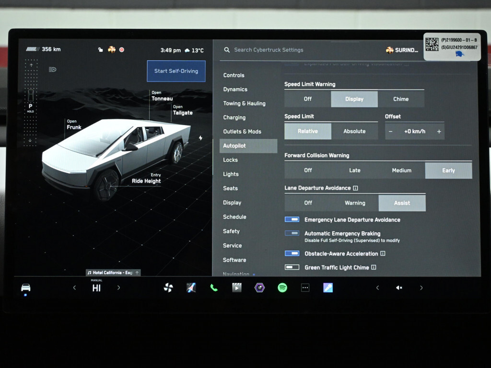Tap the car controls icon
This screenshot has height=368, width=491.
[x=26, y=287]
